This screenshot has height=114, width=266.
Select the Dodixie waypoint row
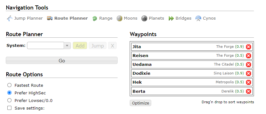[x=192, y=73]
